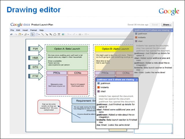Select the Option A: Beta Launch box
Viewport: 185px width, 139px height.
pos(67,49)
